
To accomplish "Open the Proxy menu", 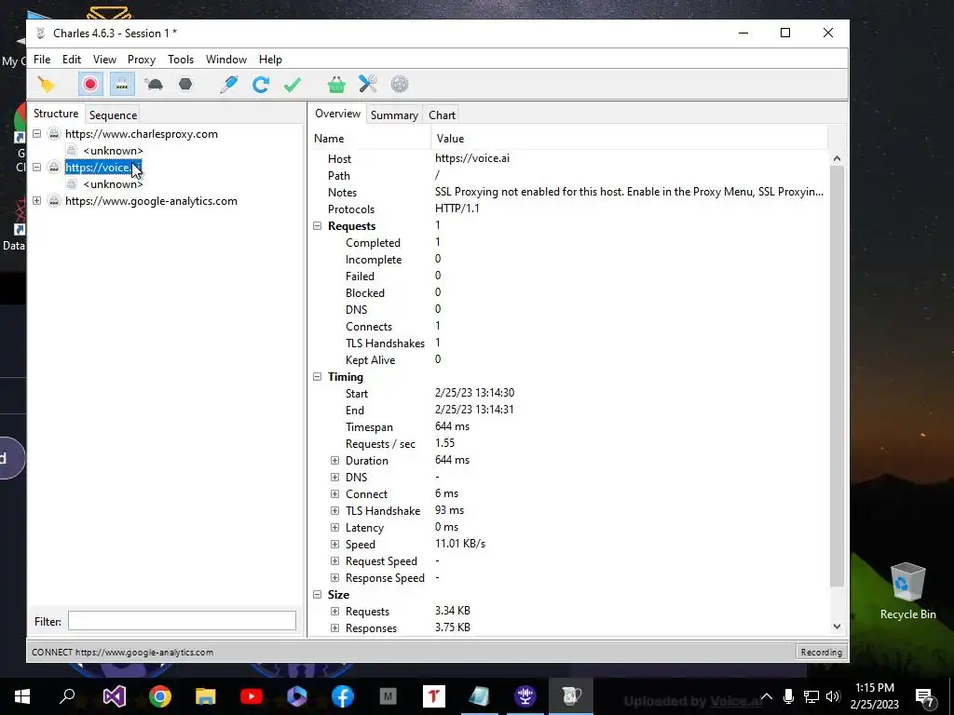I will 142,60.
